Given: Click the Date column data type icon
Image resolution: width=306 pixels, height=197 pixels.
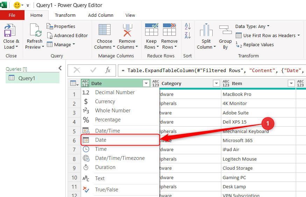Looking at the screenshot, I should [x=85, y=83].
